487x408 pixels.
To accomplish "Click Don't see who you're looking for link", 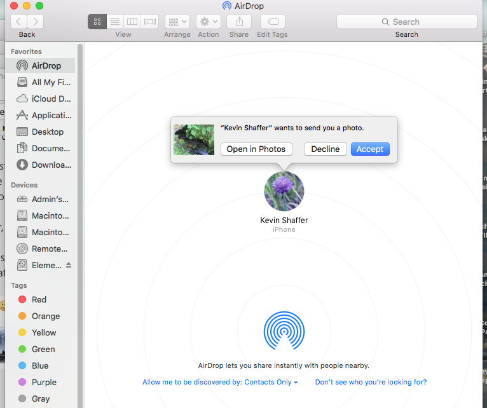I will pos(371,382).
